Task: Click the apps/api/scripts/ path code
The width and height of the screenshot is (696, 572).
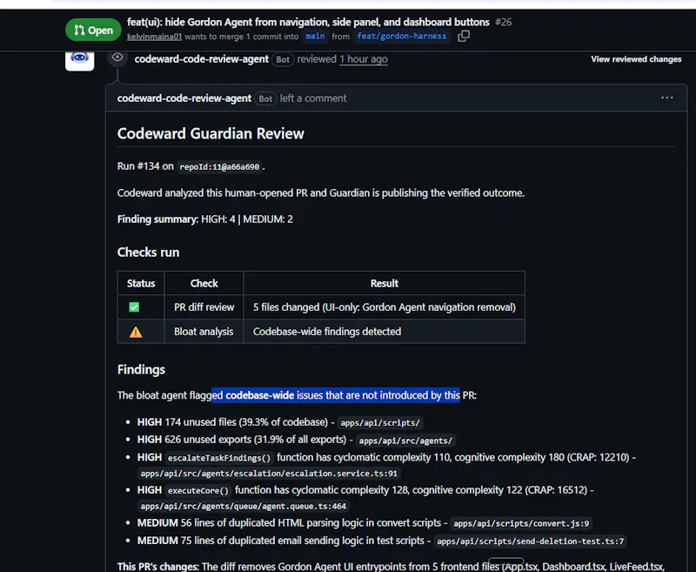Action: coord(380,423)
